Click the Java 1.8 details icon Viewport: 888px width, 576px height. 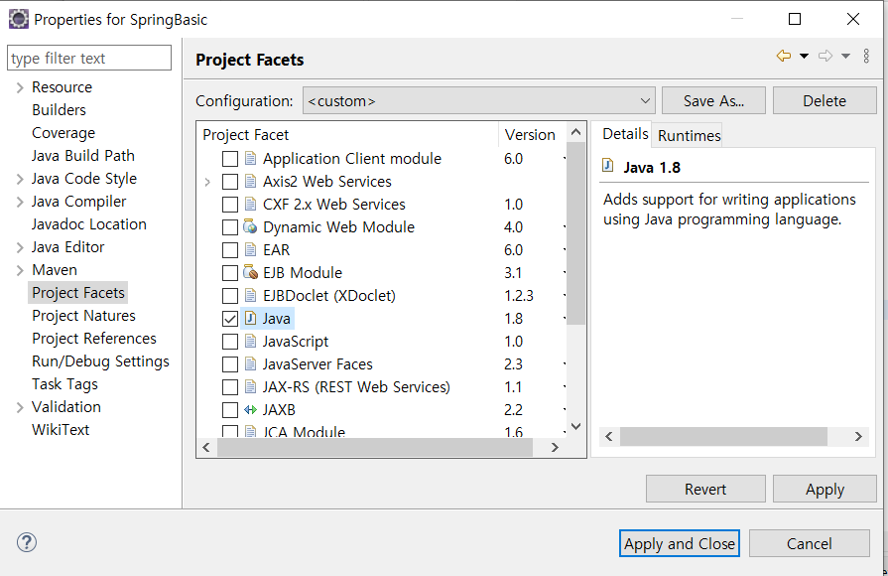tap(607, 166)
